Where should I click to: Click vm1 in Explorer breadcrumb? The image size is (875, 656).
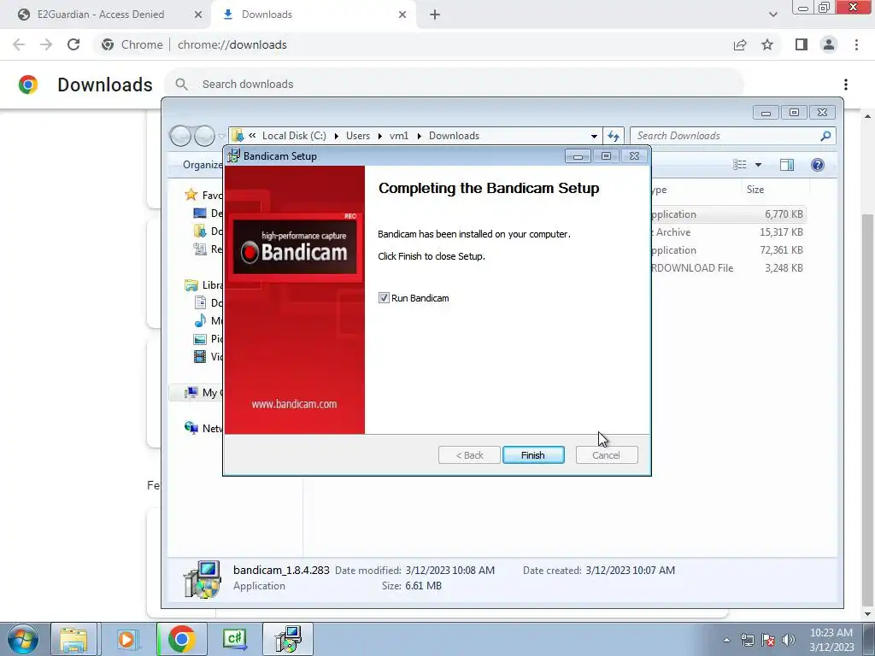399,136
